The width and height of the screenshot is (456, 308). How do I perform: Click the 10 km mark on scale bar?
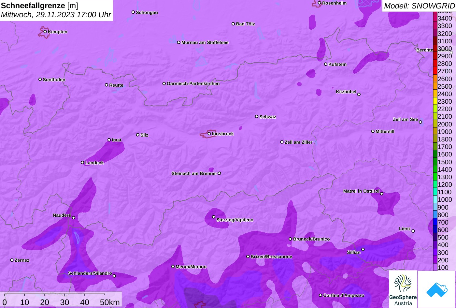(25, 302)
